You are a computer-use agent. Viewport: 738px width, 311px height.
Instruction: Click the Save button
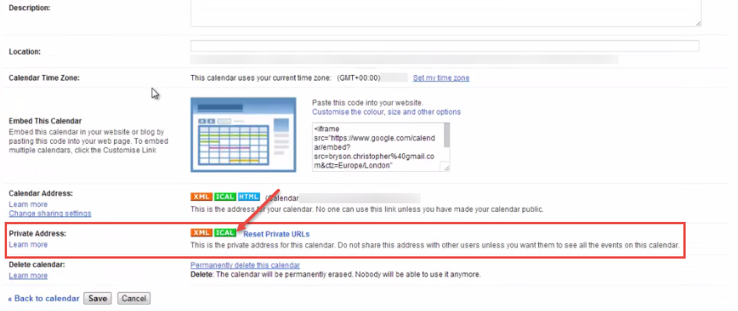(x=98, y=298)
